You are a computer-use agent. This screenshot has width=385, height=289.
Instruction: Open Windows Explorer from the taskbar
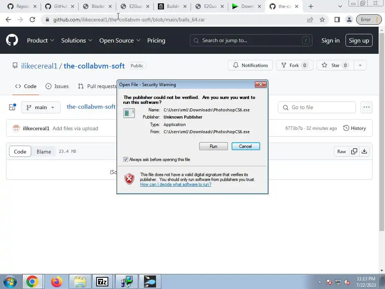click(80, 281)
